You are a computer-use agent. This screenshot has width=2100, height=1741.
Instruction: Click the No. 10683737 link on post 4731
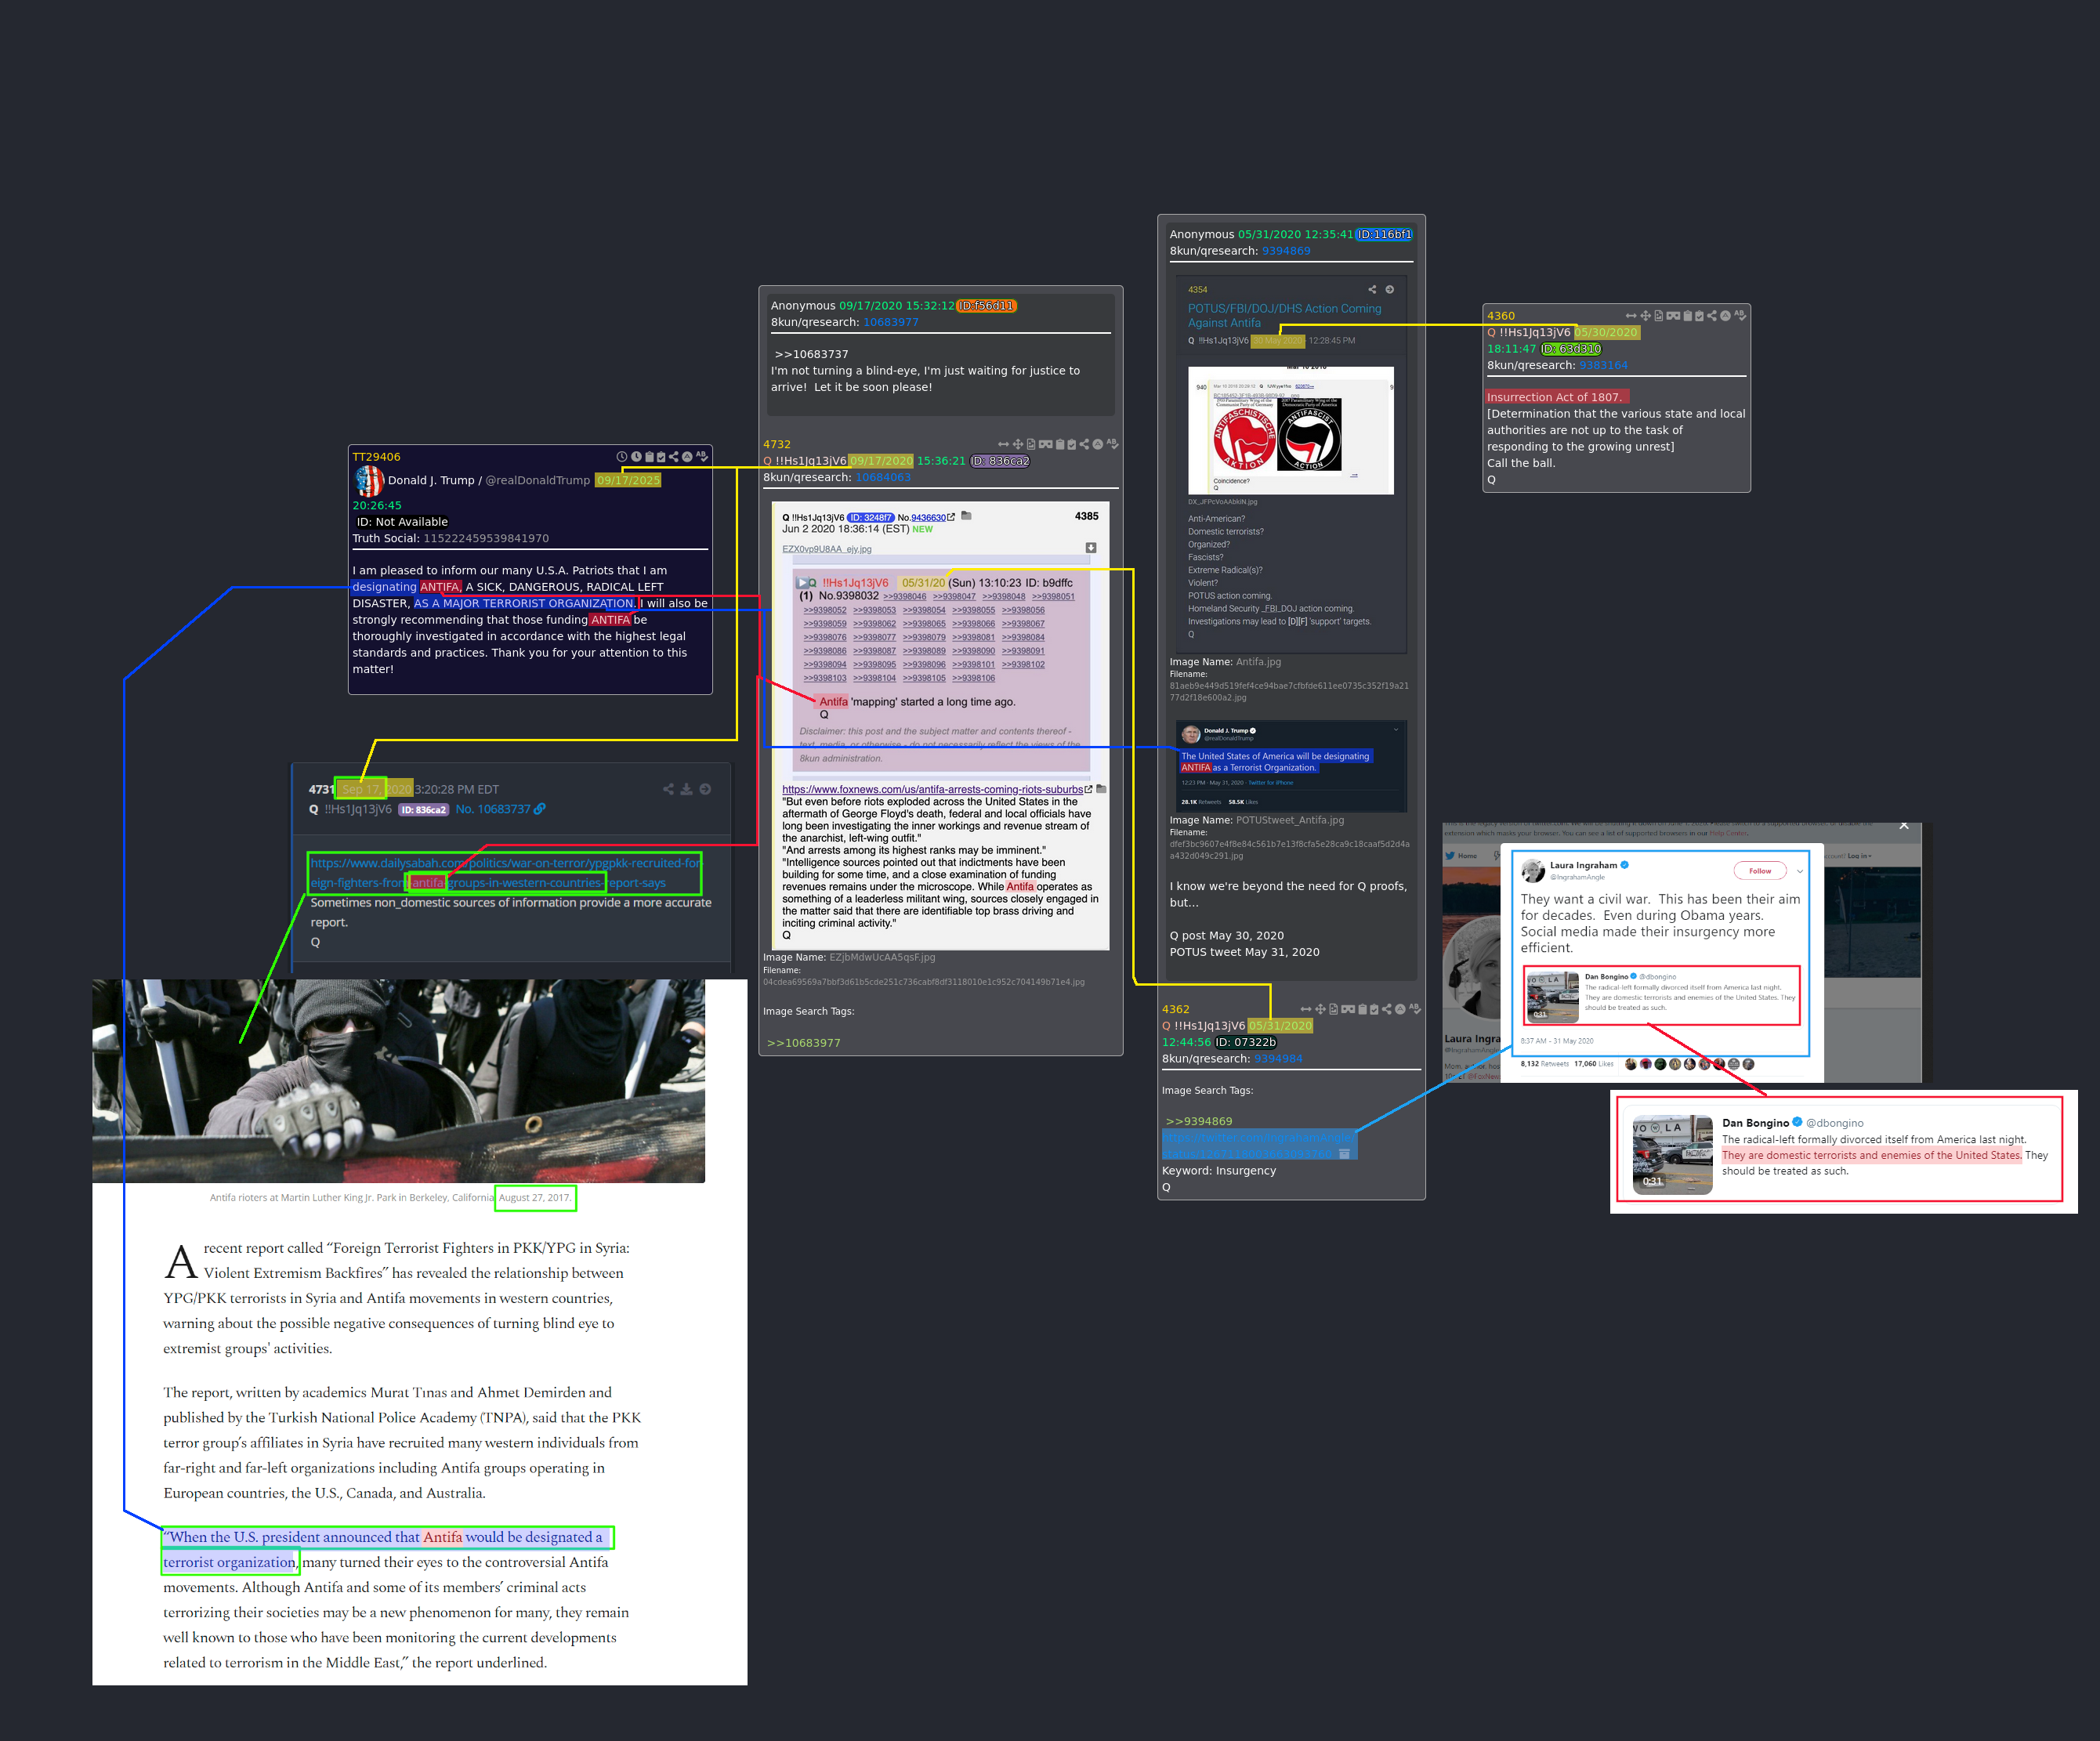coord(493,809)
